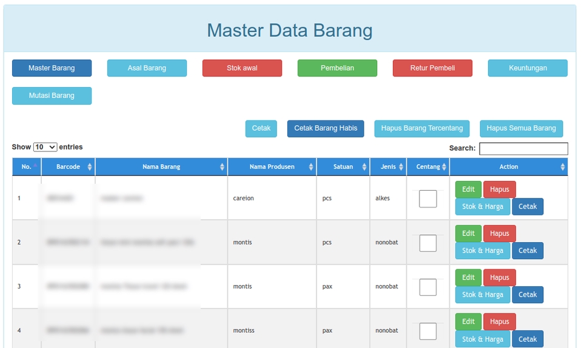Click the Master Data Barang heading
The height and width of the screenshot is (348, 582).
click(x=290, y=30)
